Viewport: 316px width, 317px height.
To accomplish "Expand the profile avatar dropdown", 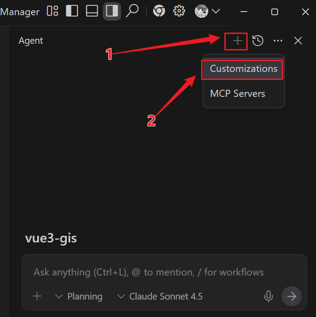I will [207, 11].
